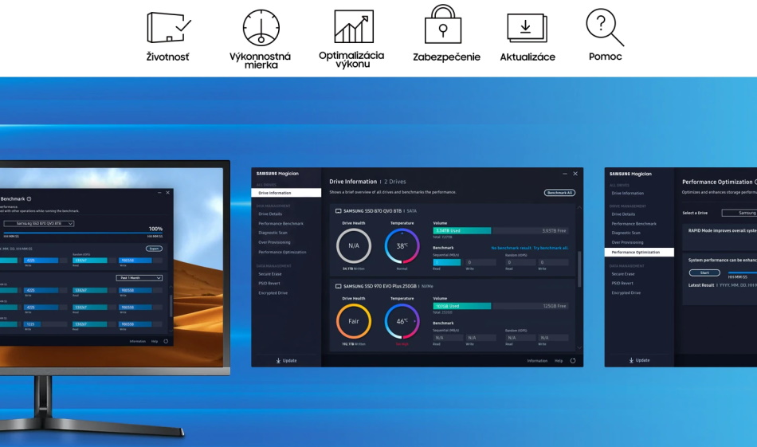Click the 'Drive Information' heading
The image size is (757, 447).
pos(353,182)
